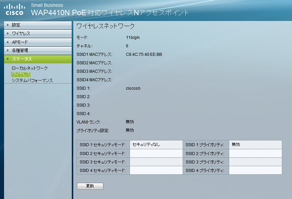292x199 pixels.
Task: Click SSID3 MACアドレス label
Action: click(x=95, y=71)
